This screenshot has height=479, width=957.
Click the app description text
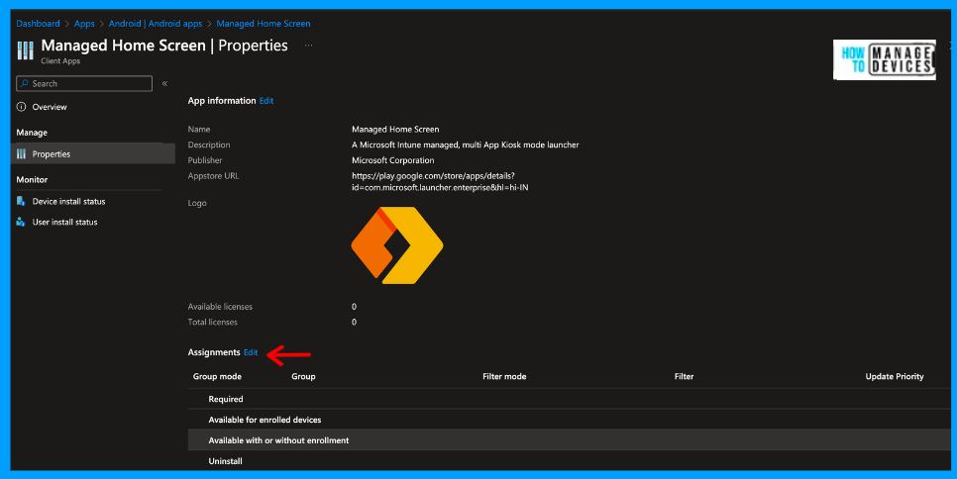coord(465,145)
